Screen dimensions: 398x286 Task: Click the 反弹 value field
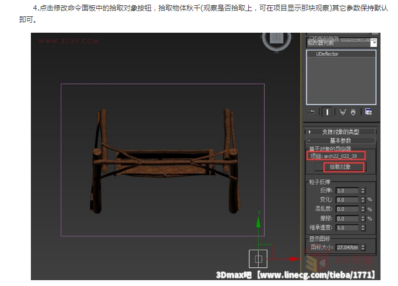(347, 191)
